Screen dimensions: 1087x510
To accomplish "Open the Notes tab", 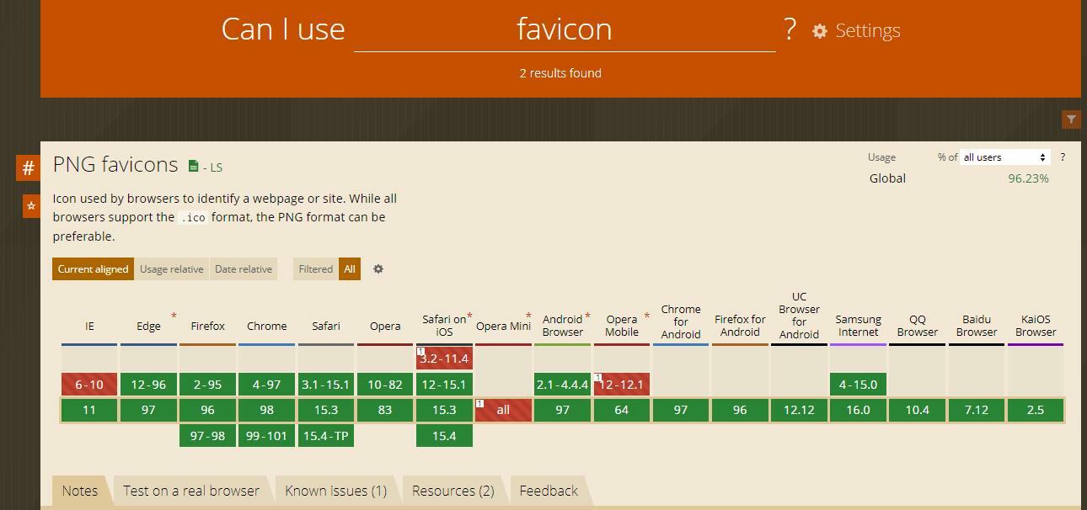I will pyautogui.click(x=80, y=491).
